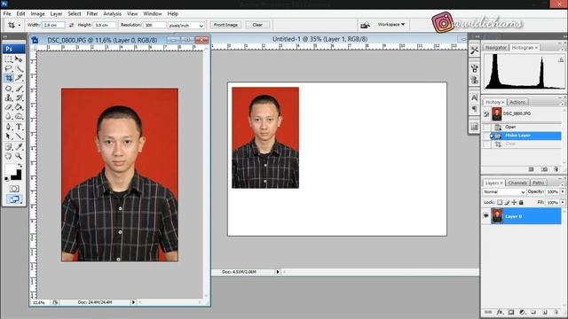Click the foreground color swatch
Screen dimensions: 568x319
pyautogui.click(x=11, y=169)
